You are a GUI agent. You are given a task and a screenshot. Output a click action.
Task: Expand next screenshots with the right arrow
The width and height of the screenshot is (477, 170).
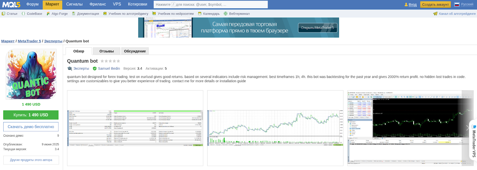pos(467,128)
